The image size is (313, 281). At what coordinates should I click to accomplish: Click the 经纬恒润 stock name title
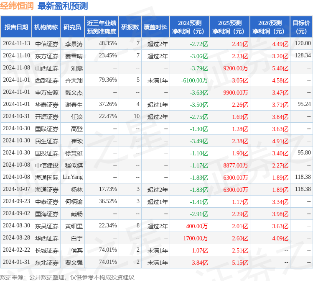pyautogui.click(x=17, y=6)
